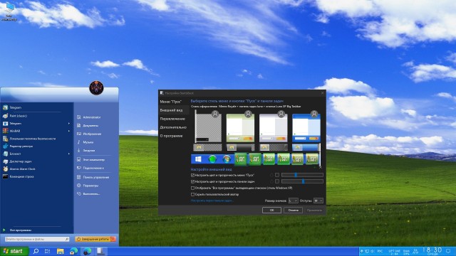Viewport: 456px width, 256px height.
Task: Select the Windows 10 logo start button style
Action: pos(198,159)
